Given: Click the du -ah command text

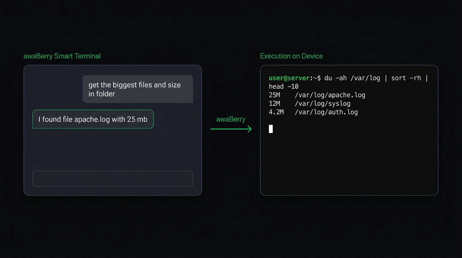Looking at the screenshot, I should [x=336, y=78].
